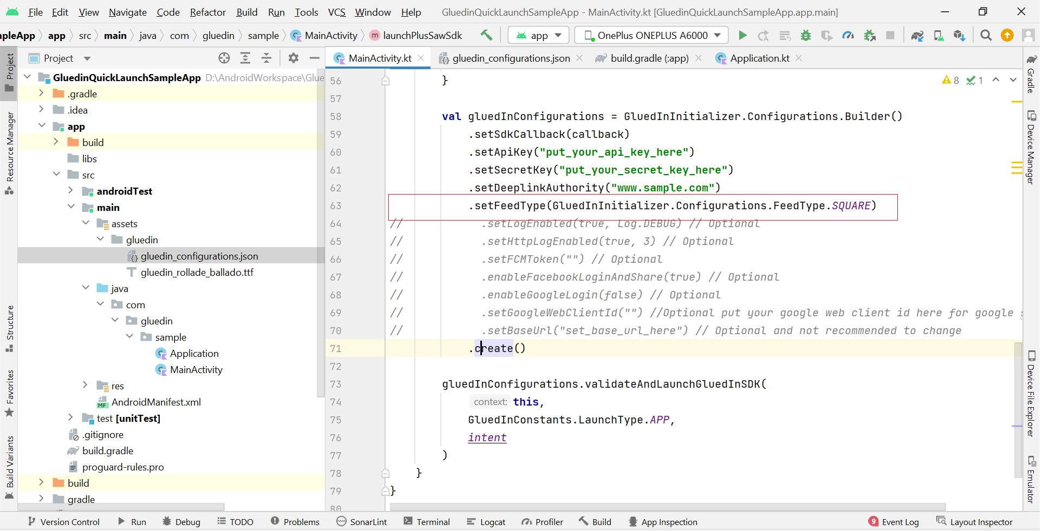Click the orange update arrow icon
This screenshot has height=531, width=1043.
(x=1007, y=36)
